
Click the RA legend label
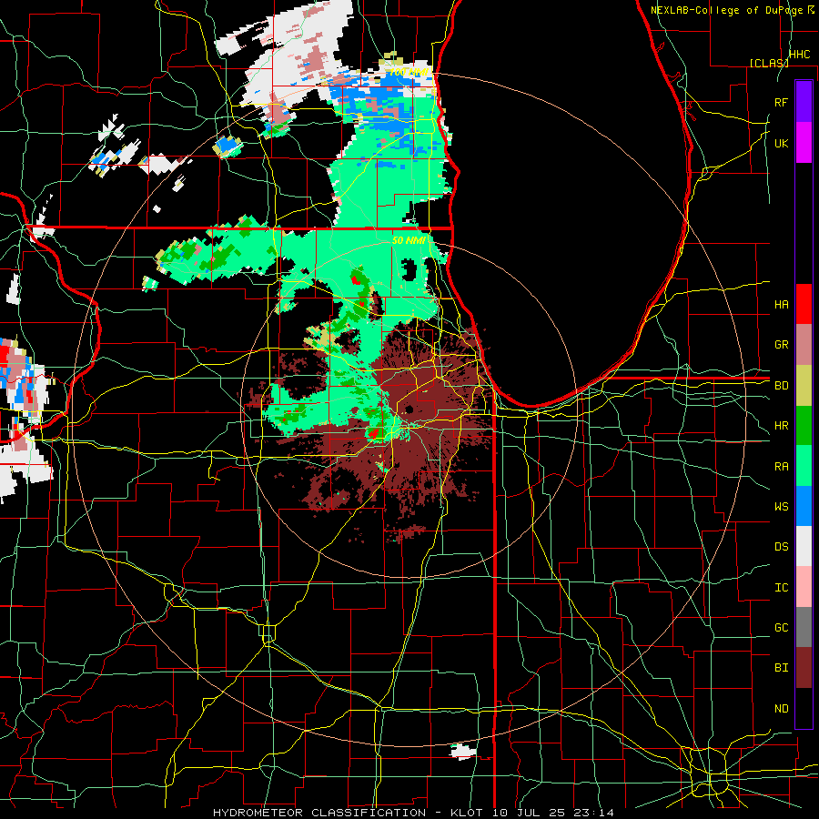[782, 467]
